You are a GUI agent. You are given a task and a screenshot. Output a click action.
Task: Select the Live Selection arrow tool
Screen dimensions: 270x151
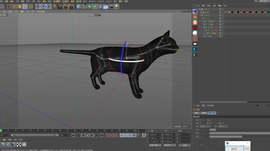(9, 7)
